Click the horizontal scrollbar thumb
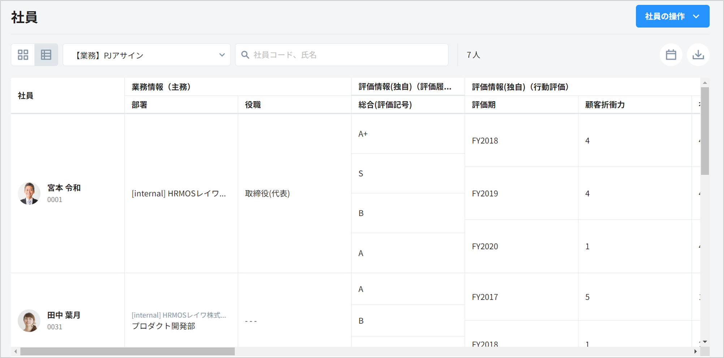This screenshot has width=724, height=358. (x=127, y=351)
